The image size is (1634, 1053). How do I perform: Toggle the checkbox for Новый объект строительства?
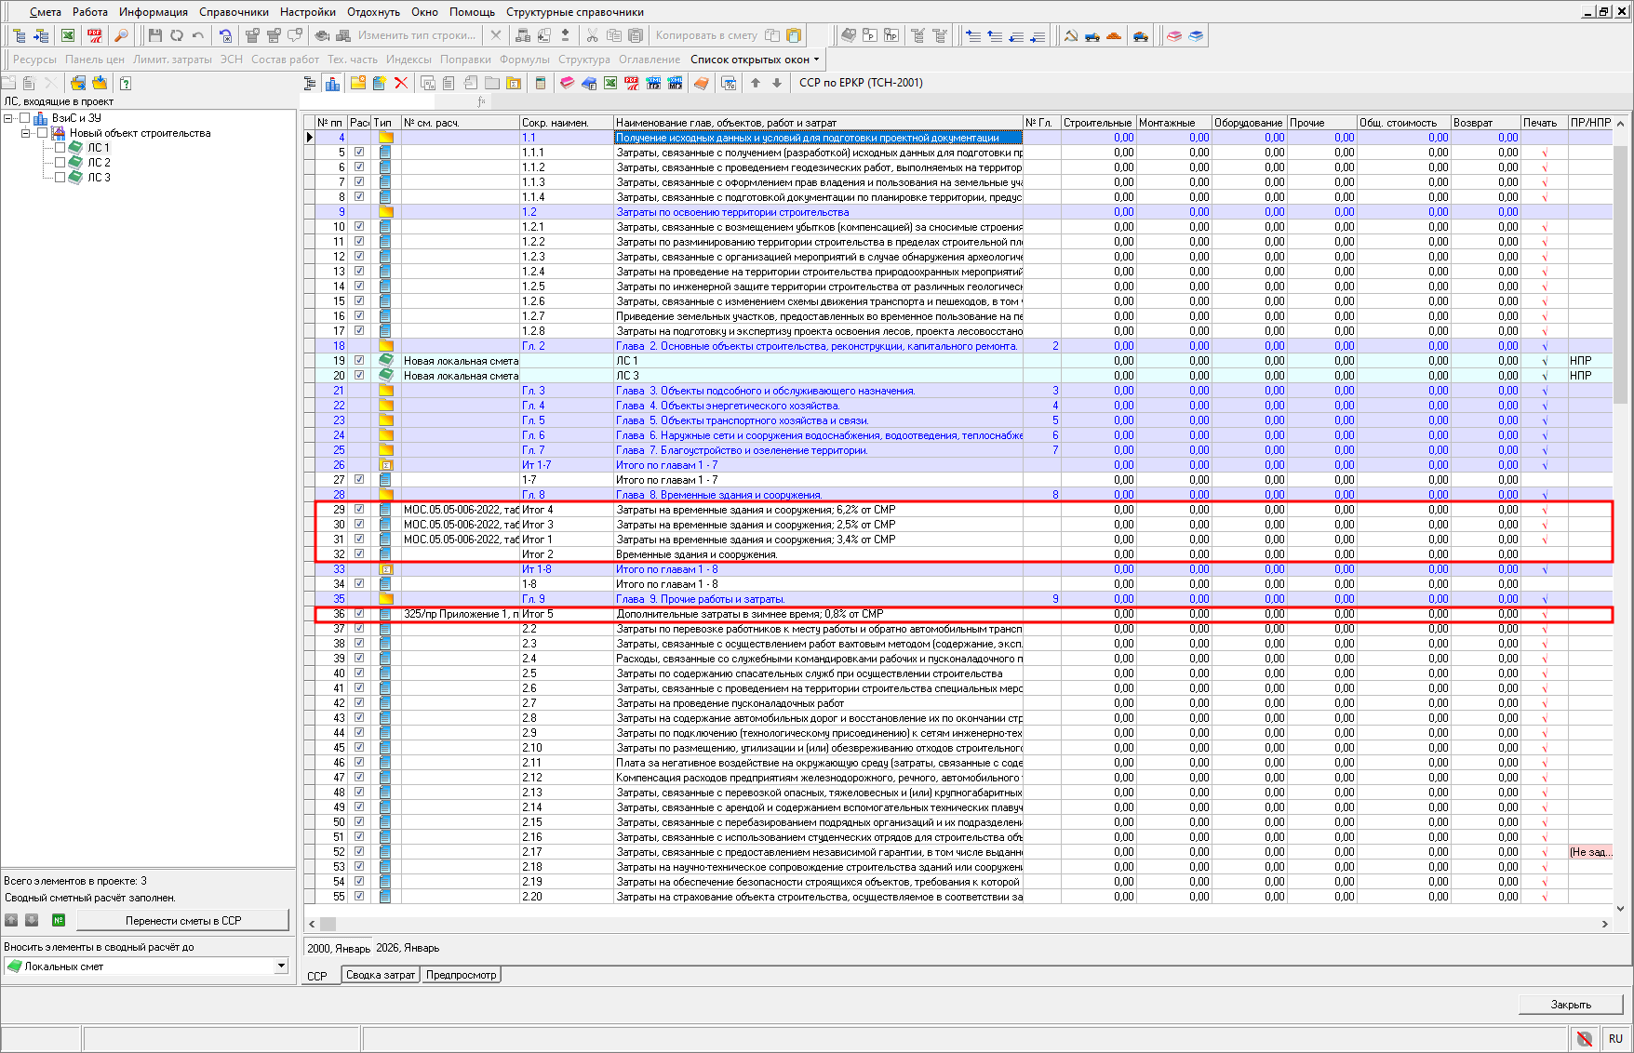43,133
